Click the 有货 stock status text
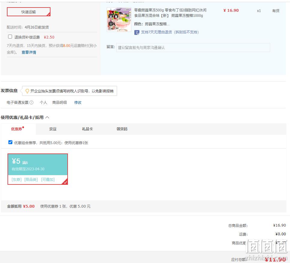290x263 pixels. click(x=276, y=11)
